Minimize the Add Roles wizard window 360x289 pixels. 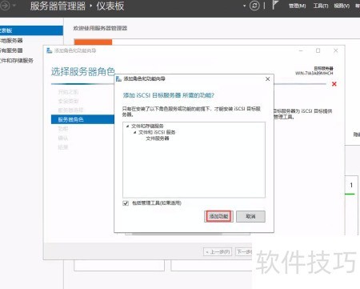click(301, 50)
